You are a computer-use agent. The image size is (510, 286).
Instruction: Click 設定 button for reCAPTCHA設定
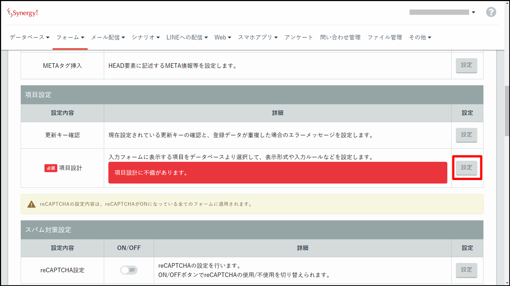(466, 270)
